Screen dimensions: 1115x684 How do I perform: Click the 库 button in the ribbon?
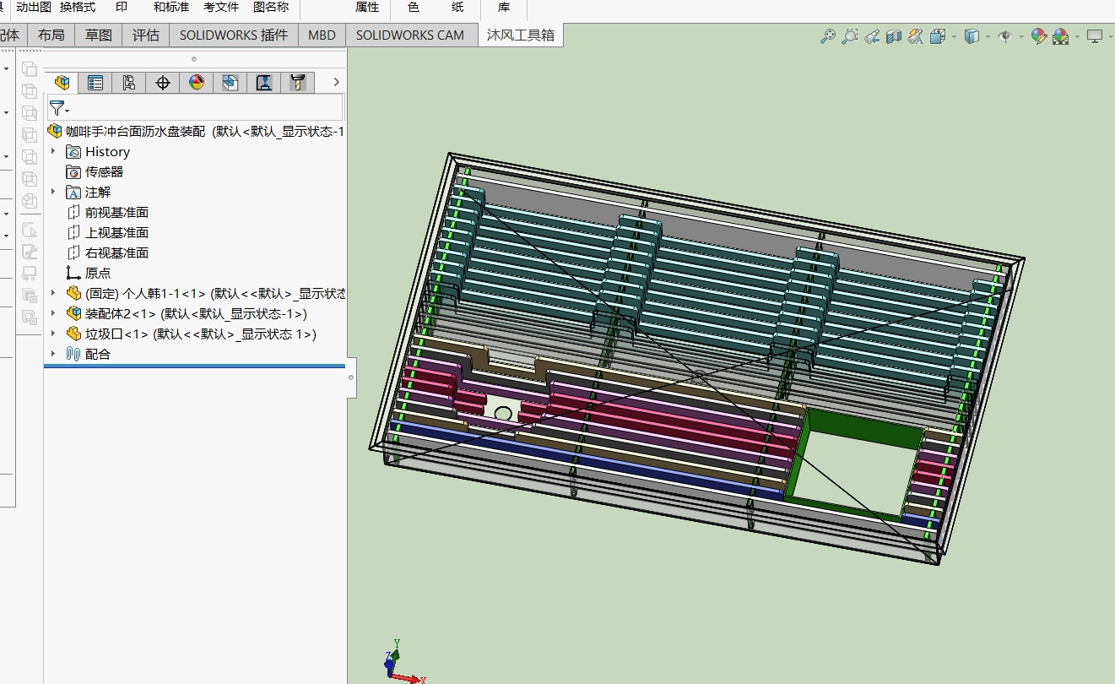pyautogui.click(x=504, y=8)
